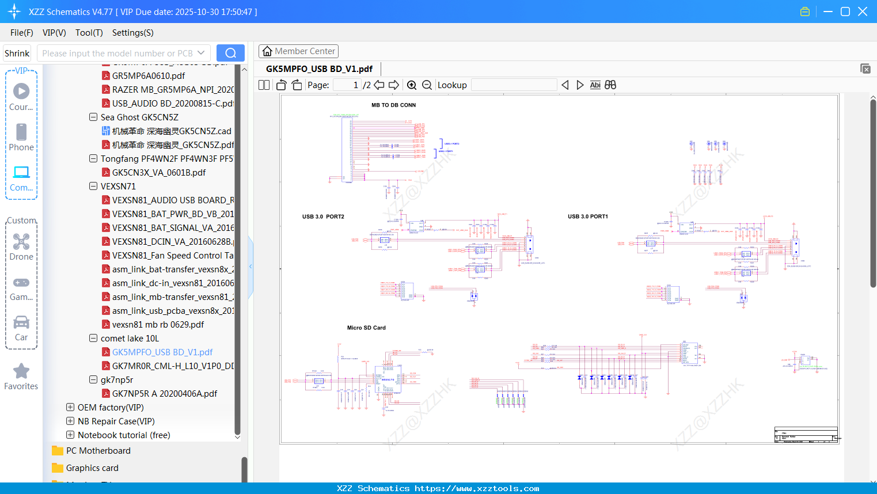
Task: Open the Settings(S) menu
Action: click(x=132, y=33)
